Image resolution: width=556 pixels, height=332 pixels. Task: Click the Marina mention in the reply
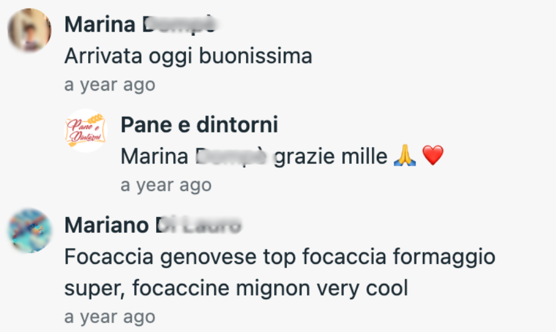click(194, 156)
